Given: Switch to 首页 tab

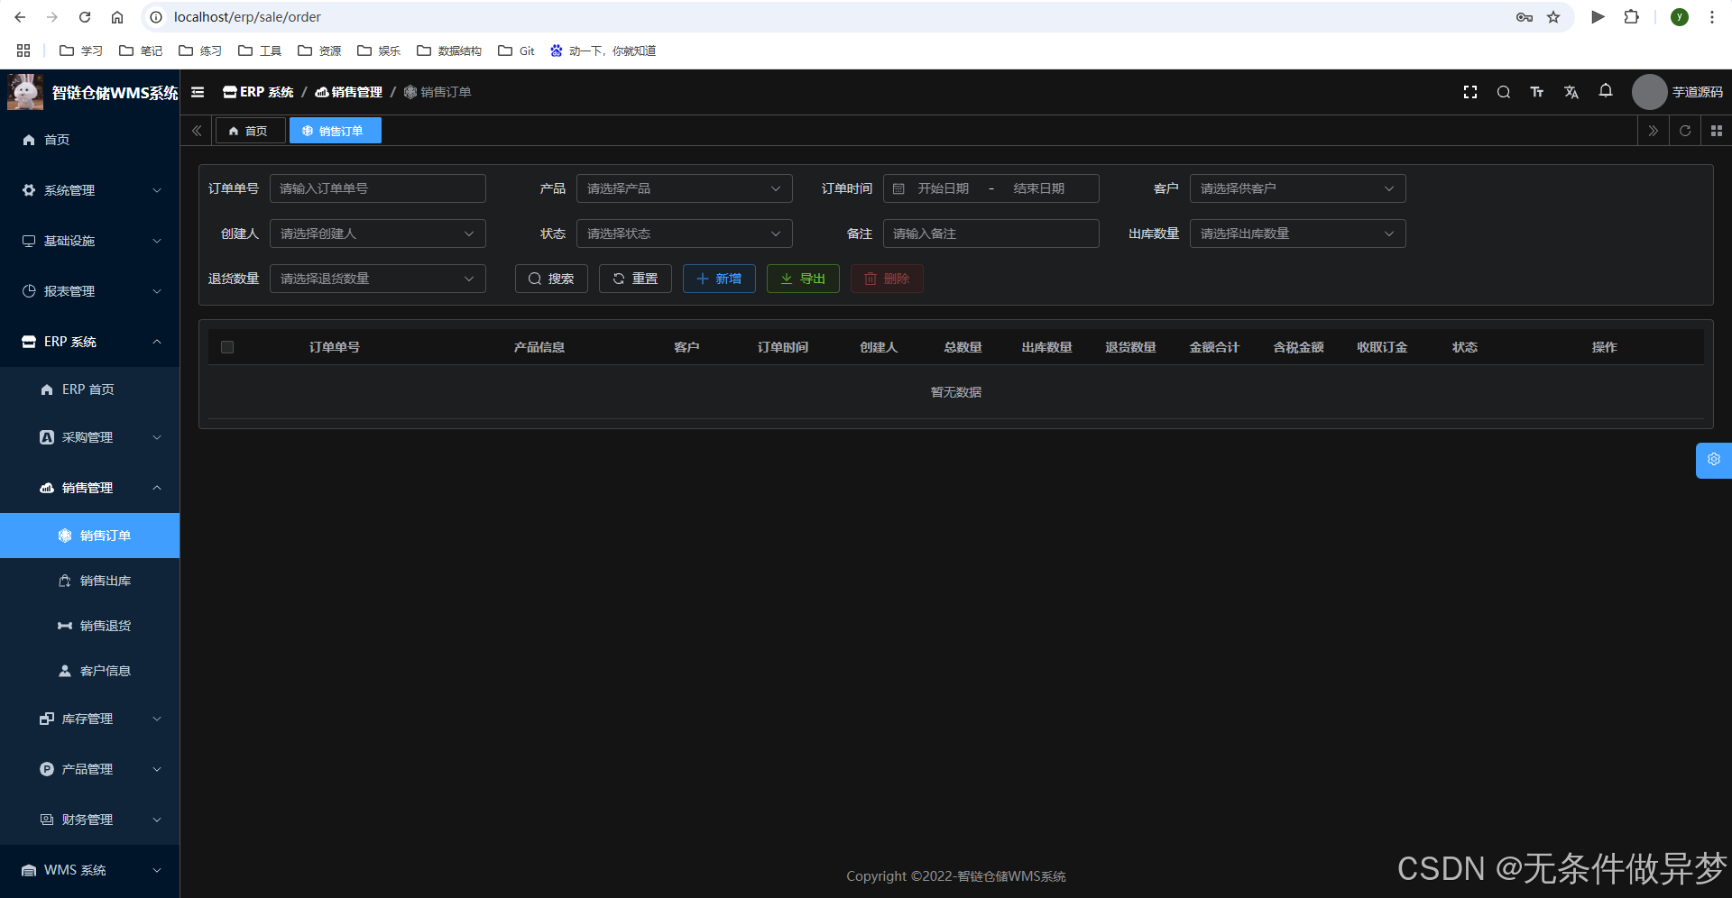Looking at the screenshot, I should pos(250,131).
